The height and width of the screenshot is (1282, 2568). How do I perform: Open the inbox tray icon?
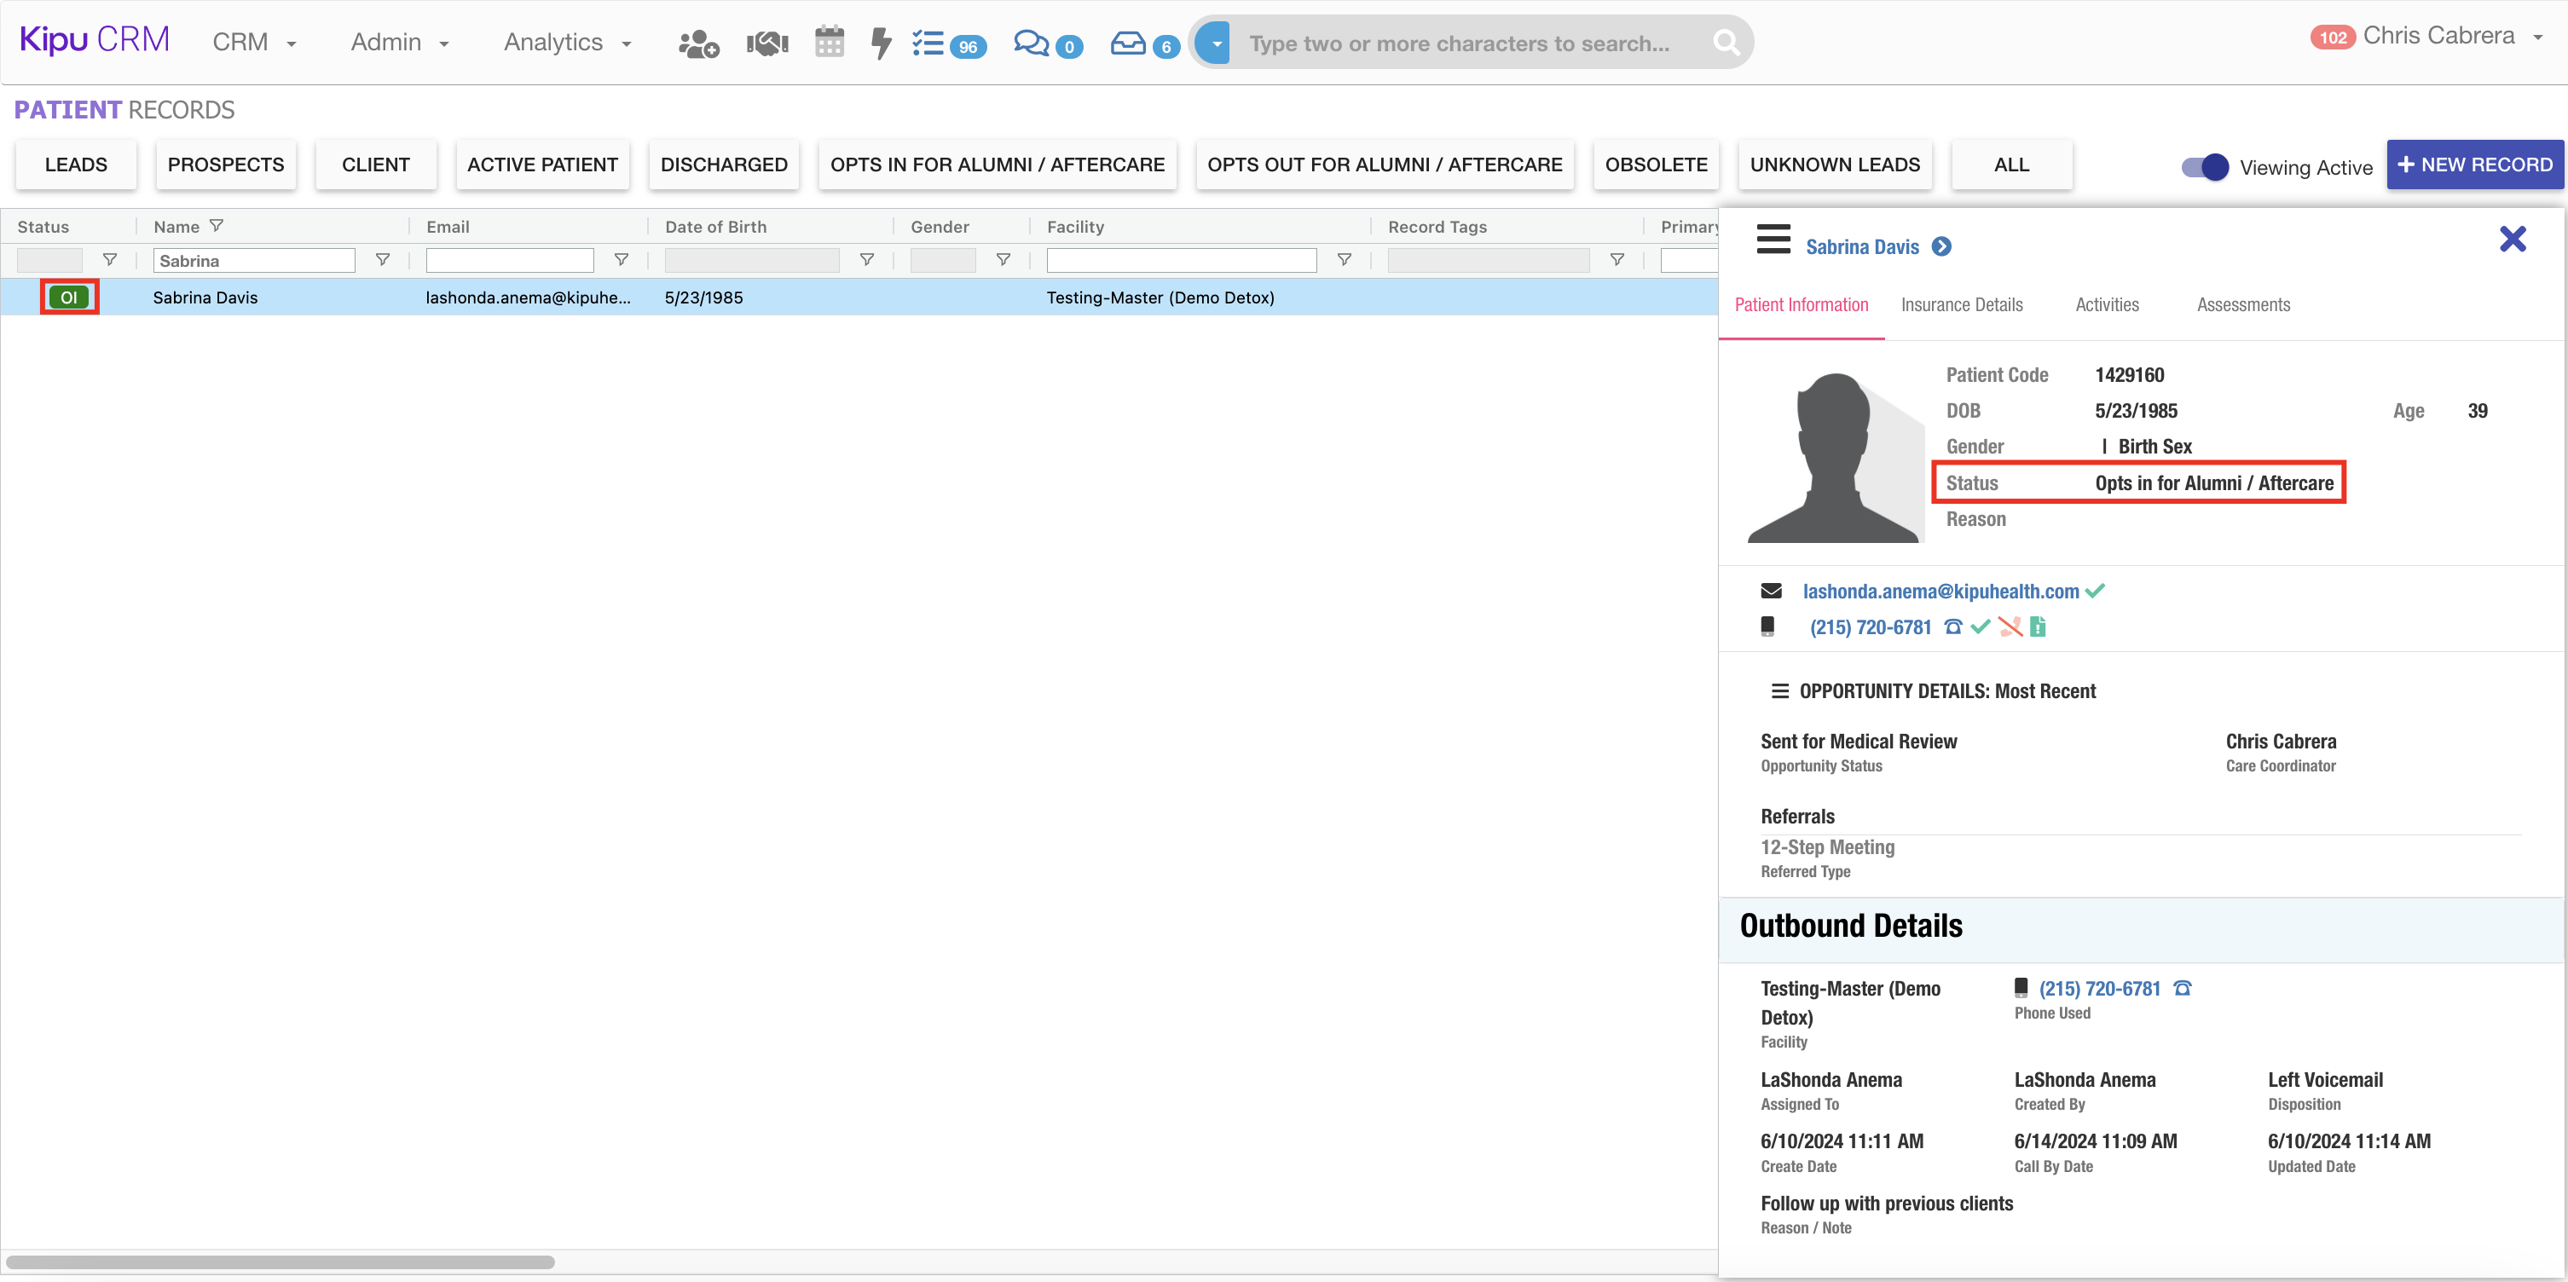[x=1127, y=43]
